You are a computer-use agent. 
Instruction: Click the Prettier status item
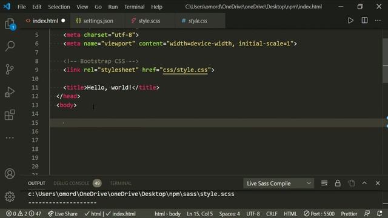pyautogui.click(x=349, y=214)
